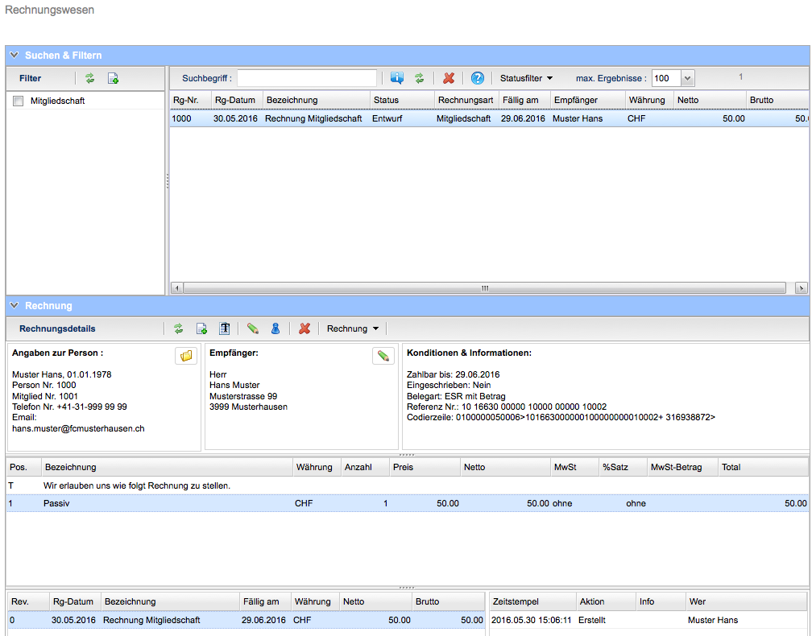Viewport: 812px width, 636px height.
Task: Reload search results with the green arrows icon
Action: pyautogui.click(x=420, y=78)
